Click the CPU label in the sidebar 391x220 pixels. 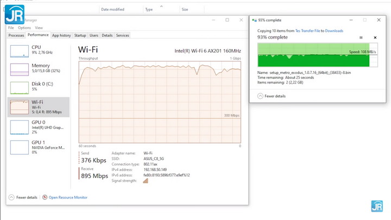(36, 47)
